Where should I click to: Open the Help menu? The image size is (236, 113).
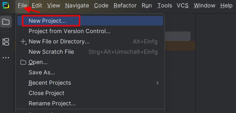pos(226,6)
